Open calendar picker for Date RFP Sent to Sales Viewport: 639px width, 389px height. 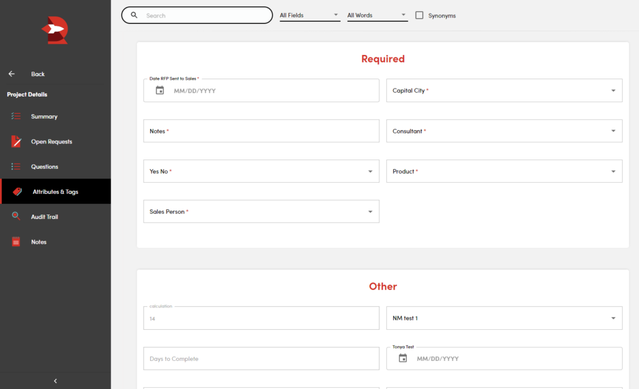point(160,90)
